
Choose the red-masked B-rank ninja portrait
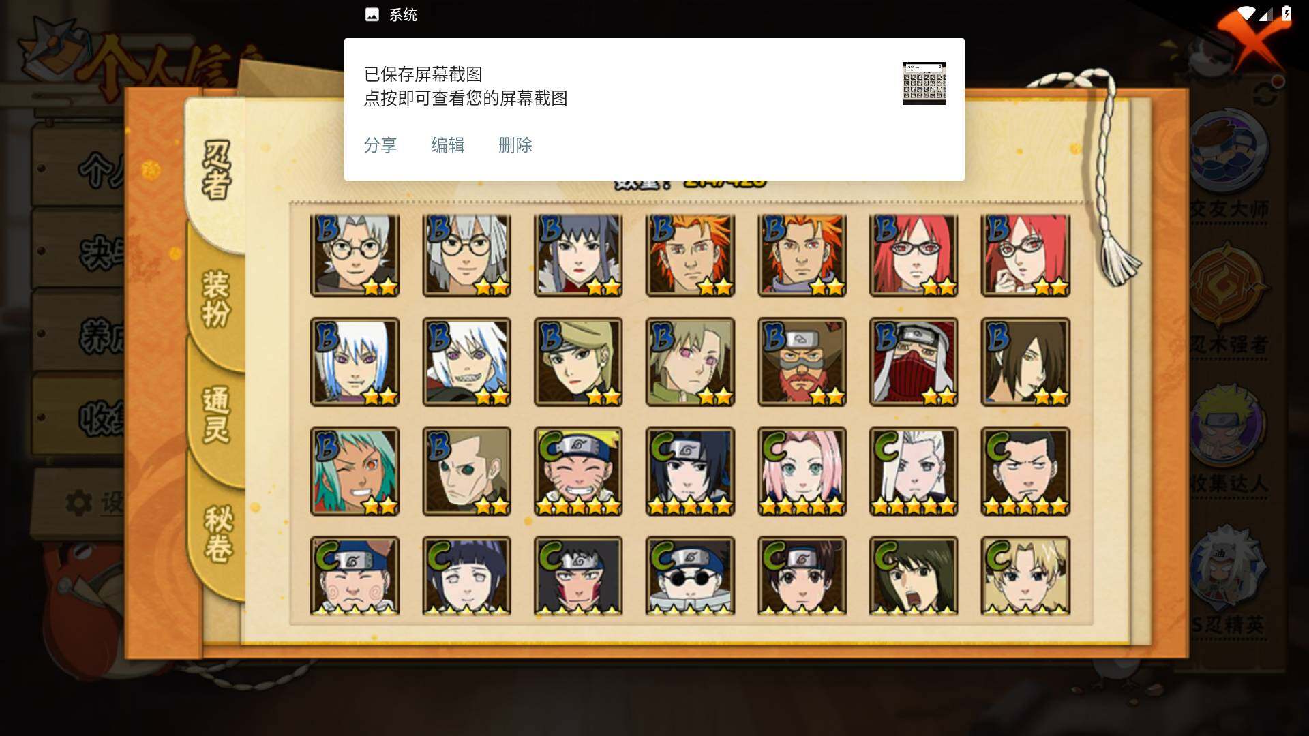(914, 362)
